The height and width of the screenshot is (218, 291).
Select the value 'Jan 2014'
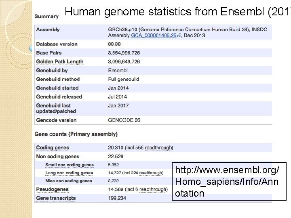pos(118,88)
